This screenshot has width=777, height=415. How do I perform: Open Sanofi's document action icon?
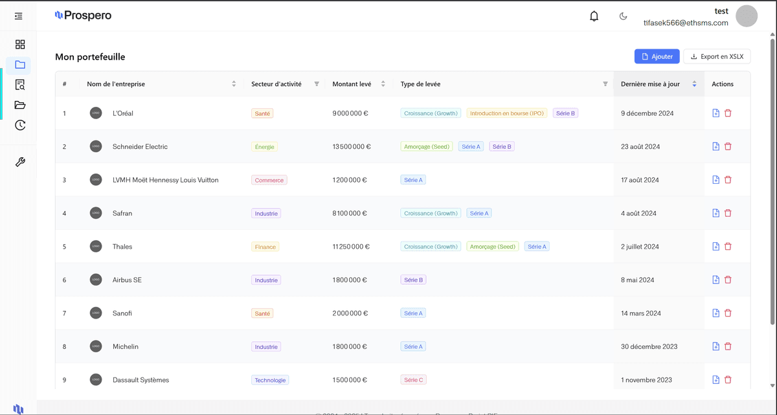(x=715, y=313)
